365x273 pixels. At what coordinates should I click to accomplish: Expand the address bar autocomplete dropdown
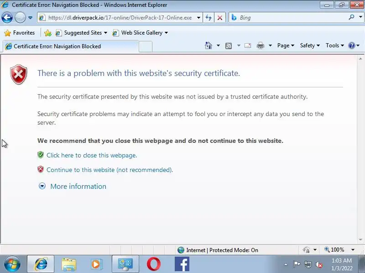point(198,18)
